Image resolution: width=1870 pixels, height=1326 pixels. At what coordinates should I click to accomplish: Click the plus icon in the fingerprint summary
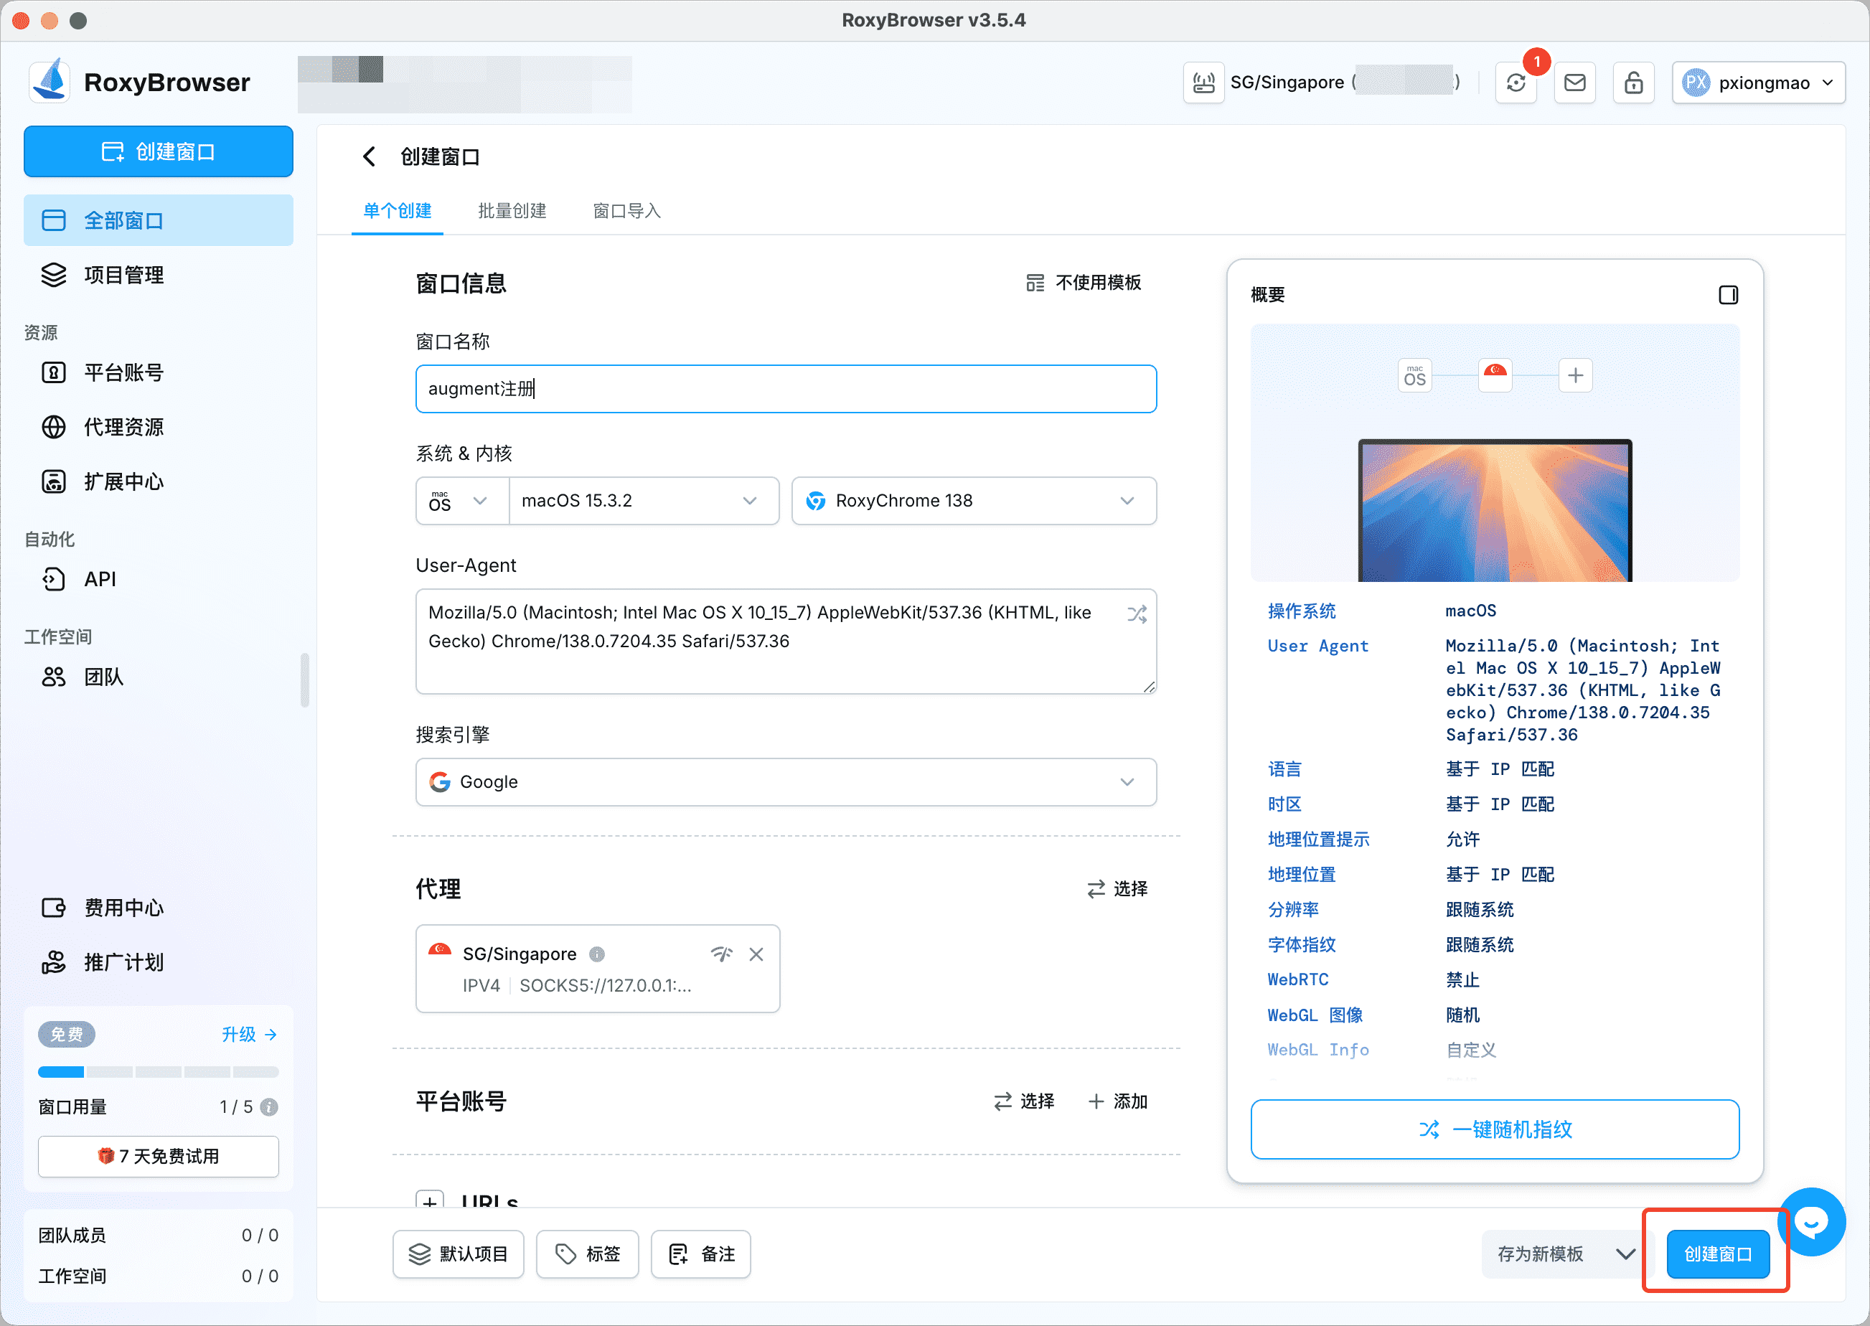click(1576, 375)
